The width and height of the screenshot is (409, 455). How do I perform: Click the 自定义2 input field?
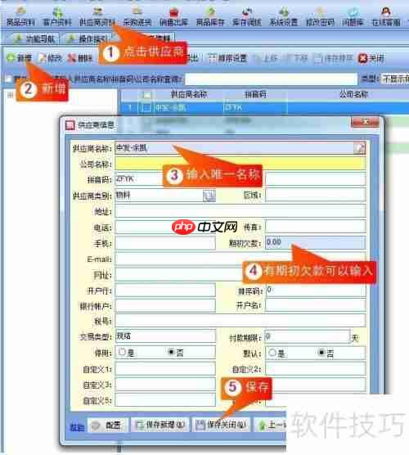(x=316, y=369)
